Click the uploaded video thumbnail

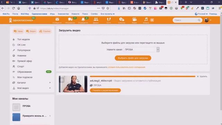coord(73,84)
